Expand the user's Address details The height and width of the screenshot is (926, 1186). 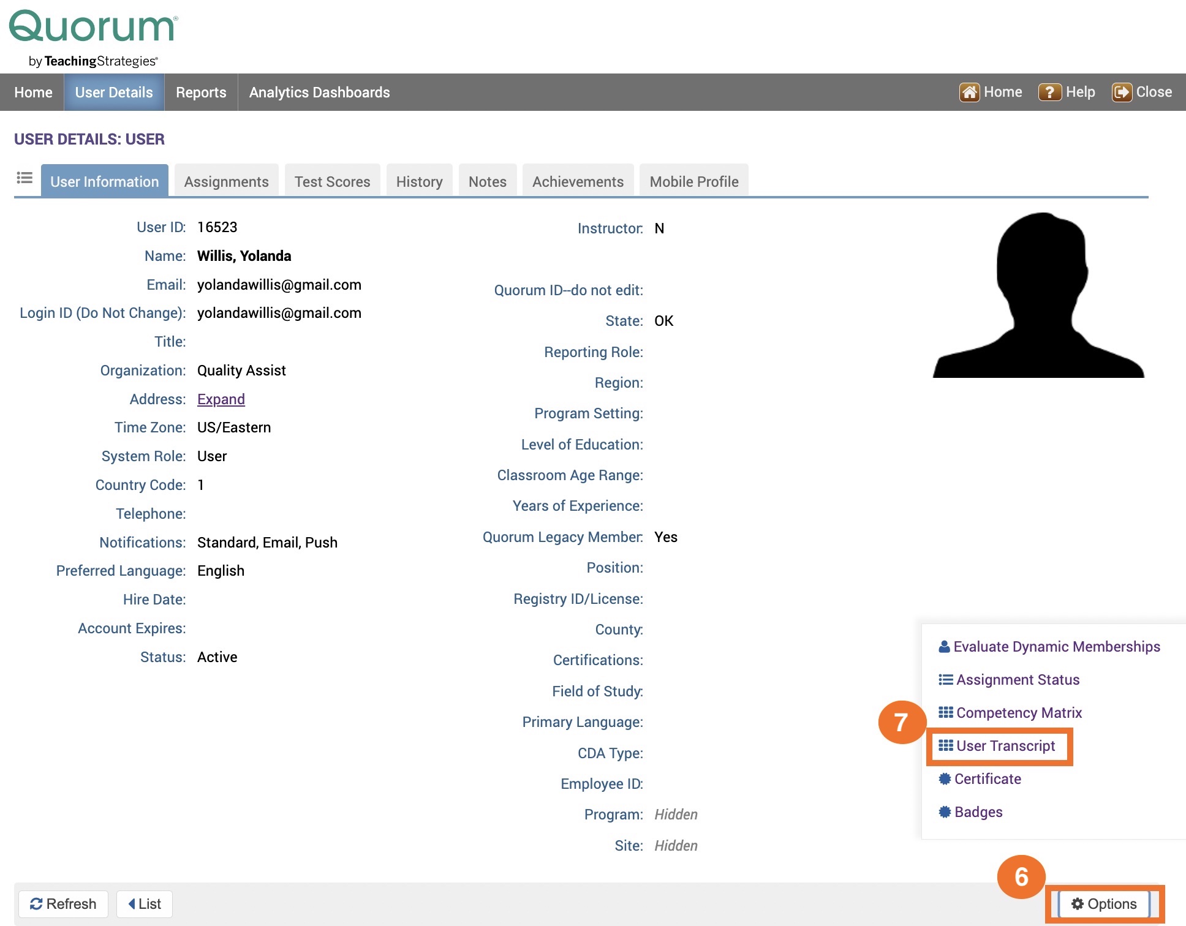coord(221,399)
